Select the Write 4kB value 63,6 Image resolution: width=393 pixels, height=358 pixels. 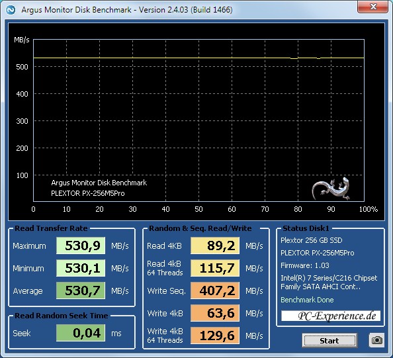(x=215, y=313)
